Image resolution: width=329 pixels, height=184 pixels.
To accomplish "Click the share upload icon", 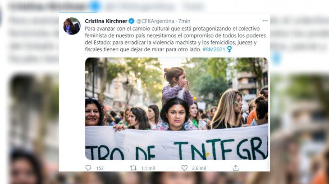I will tap(236, 168).
